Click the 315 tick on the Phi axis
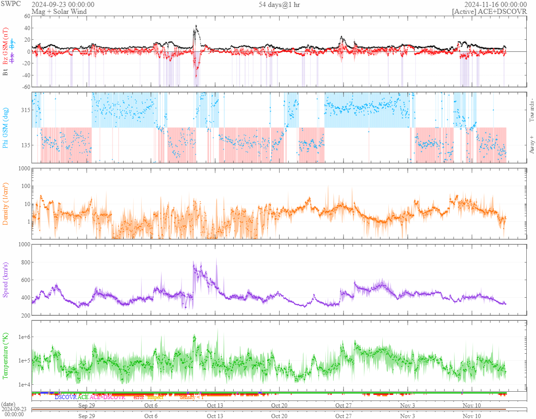 pyautogui.click(x=25, y=110)
